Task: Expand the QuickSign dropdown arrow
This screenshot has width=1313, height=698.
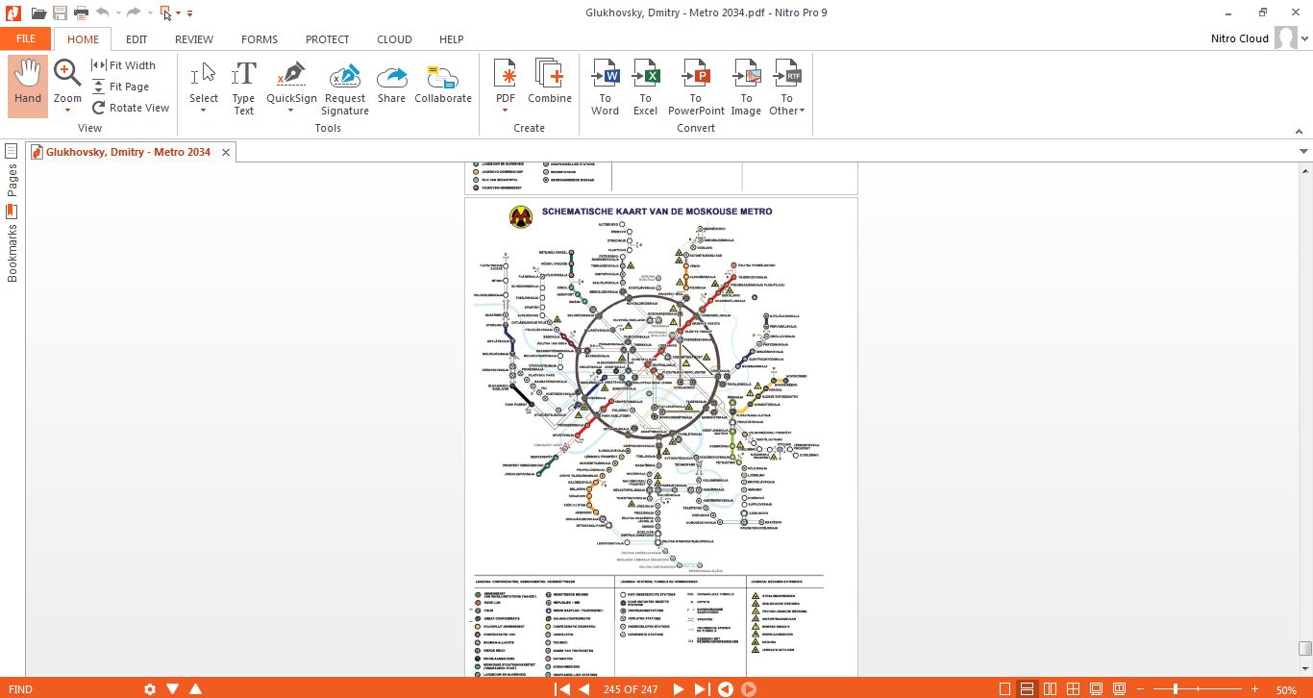Action: [291, 110]
